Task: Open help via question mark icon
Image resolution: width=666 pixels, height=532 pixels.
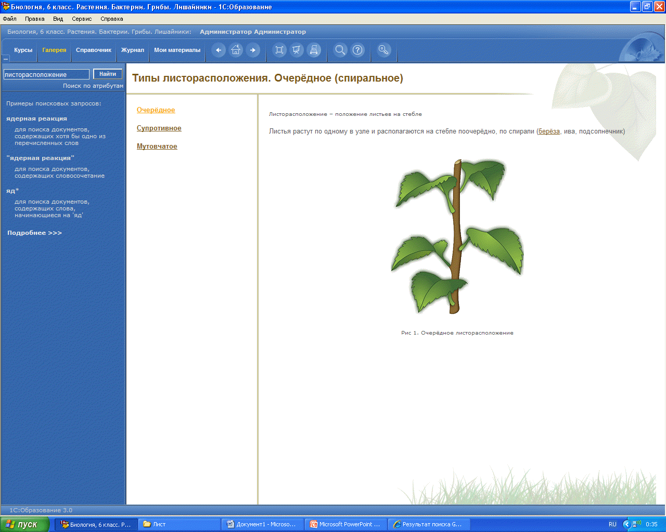Action: (357, 50)
